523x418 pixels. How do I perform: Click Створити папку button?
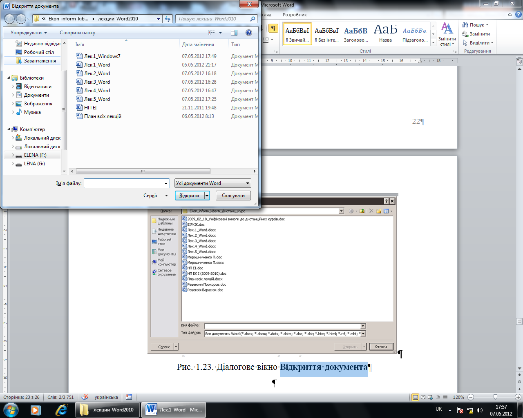[77, 33]
